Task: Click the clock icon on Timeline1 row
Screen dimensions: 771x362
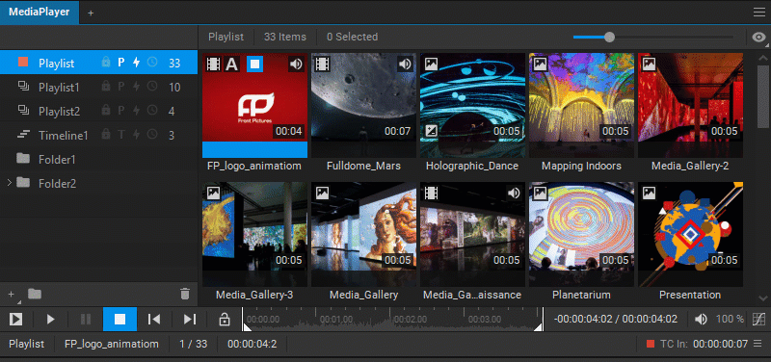Action: tap(152, 135)
